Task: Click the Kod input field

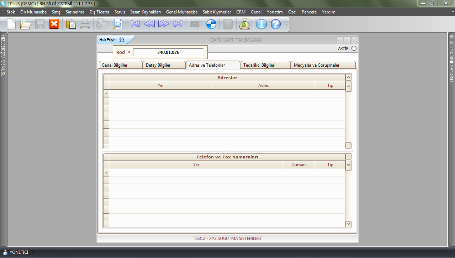Action: tap(168, 52)
